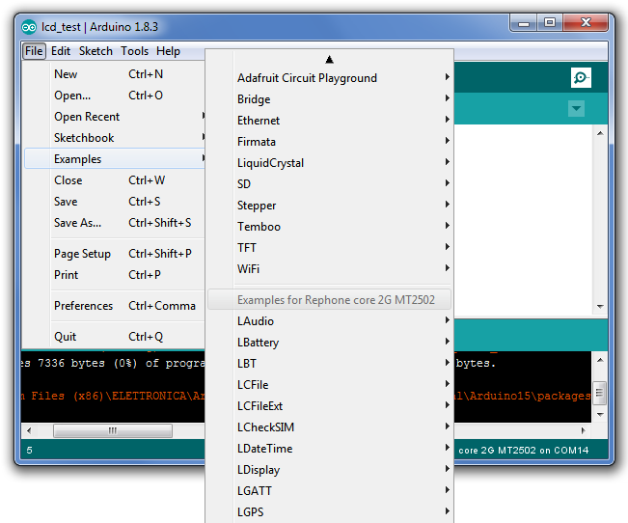628x523 pixels.
Task: Choose Close from File menu
Action: (115, 180)
